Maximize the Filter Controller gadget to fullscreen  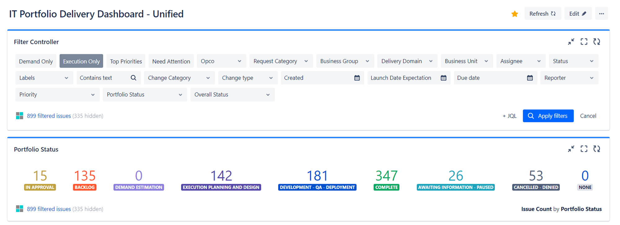(x=584, y=42)
